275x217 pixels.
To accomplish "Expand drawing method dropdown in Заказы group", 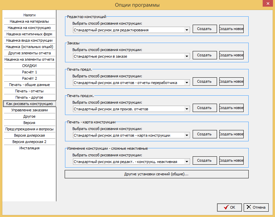I will click(187, 56).
